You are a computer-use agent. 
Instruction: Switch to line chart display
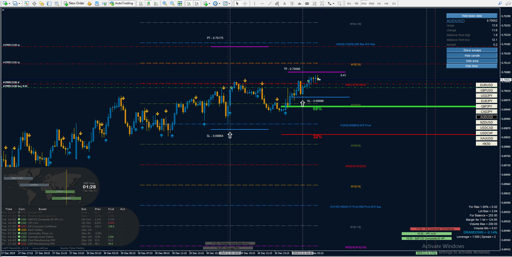(156, 3)
